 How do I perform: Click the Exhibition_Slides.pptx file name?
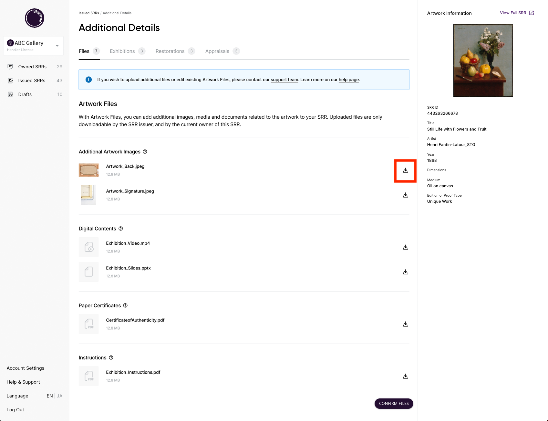(129, 268)
